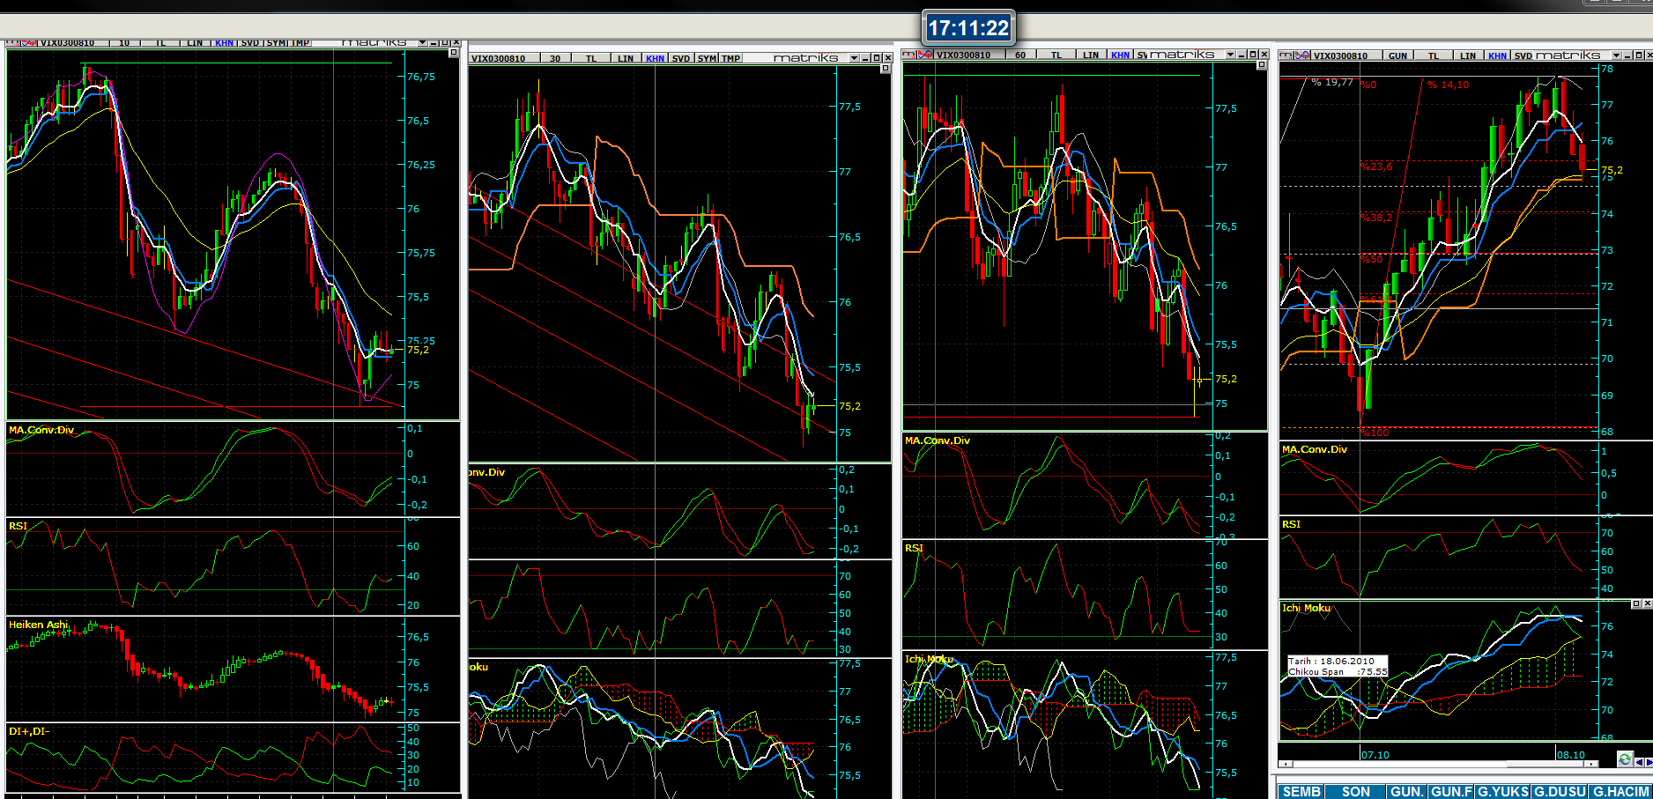This screenshot has height=799, width=1653.
Task: Toggle SVD on the 10-minute chart toolbar
Action: tap(250, 42)
